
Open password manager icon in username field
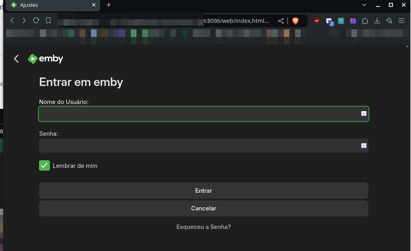pos(363,114)
